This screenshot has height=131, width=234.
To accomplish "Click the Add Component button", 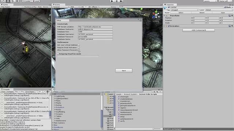I will point(199,30).
